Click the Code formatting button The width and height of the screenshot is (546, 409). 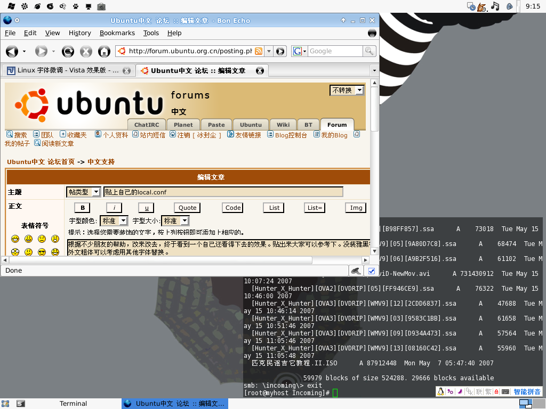233,208
